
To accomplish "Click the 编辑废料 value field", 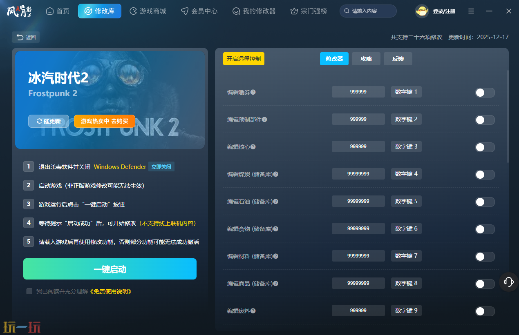I will click(x=358, y=311).
